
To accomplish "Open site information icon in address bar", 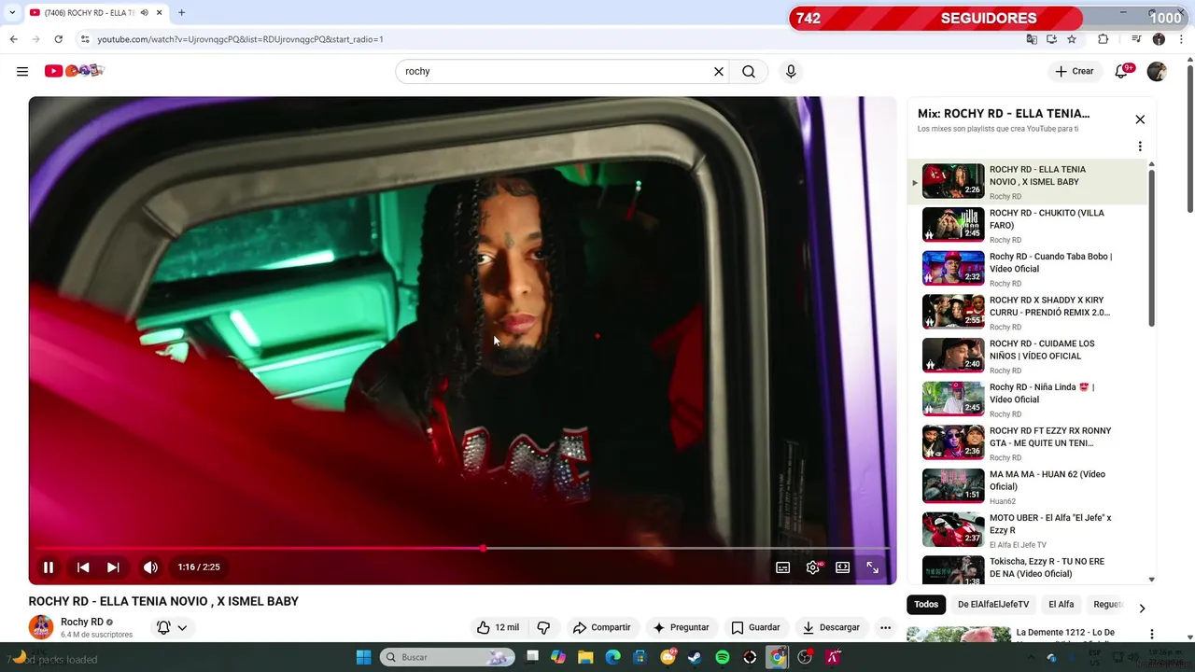I will coord(85,39).
